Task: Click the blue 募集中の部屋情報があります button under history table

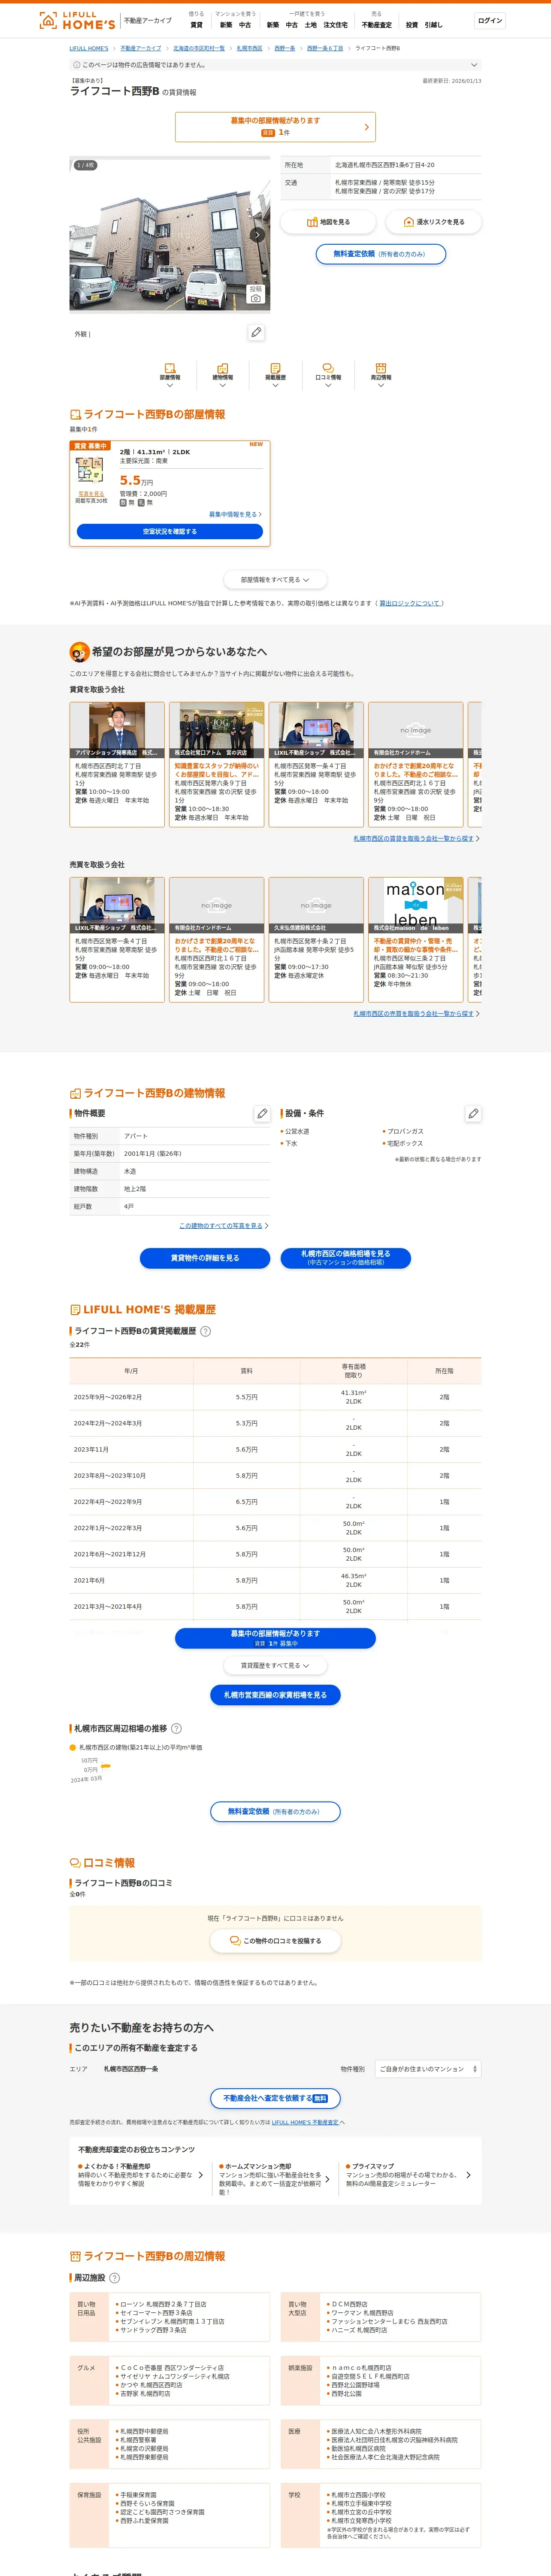Action: [275, 1638]
